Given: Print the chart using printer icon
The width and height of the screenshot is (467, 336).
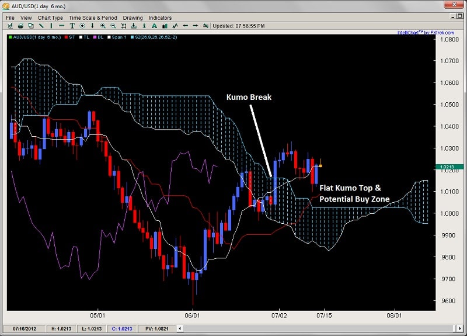Looking at the screenshot, I should [x=20, y=26].
